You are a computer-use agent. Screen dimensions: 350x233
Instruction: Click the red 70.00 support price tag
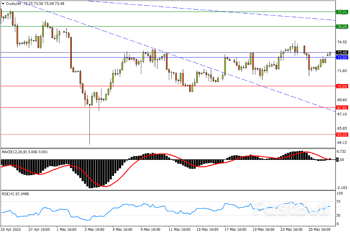[x=342, y=86]
